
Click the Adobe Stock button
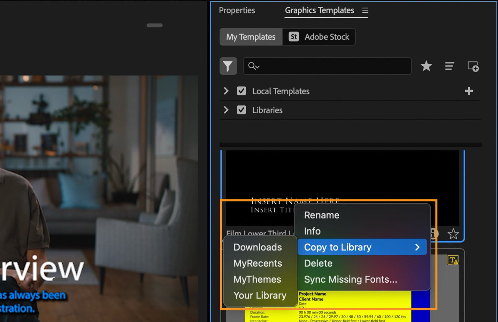point(327,36)
